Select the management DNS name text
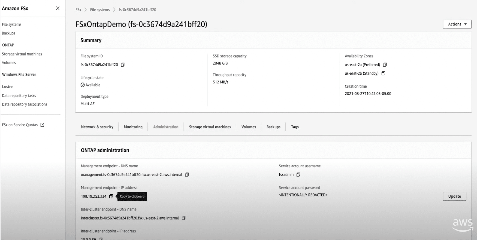 tap(131, 175)
